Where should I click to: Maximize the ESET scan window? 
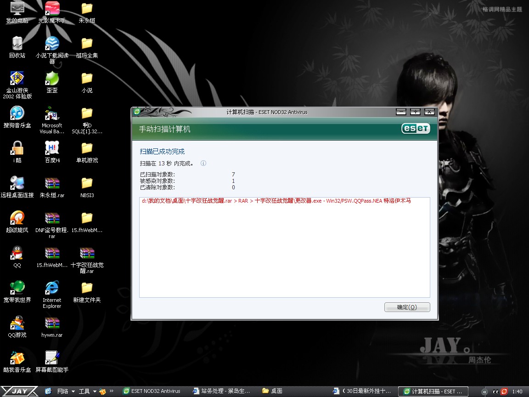(x=415, y=112)
